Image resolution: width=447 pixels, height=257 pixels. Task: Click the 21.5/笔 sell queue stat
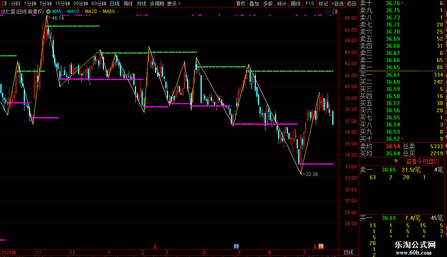point(411,170)
